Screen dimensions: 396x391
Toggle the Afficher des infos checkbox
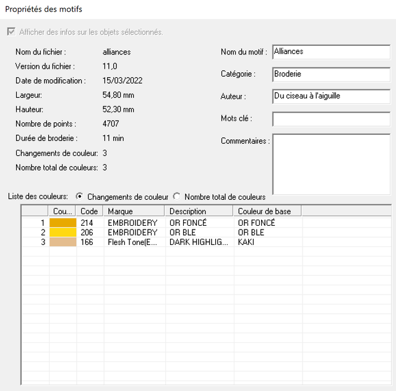tap(11, 32)
